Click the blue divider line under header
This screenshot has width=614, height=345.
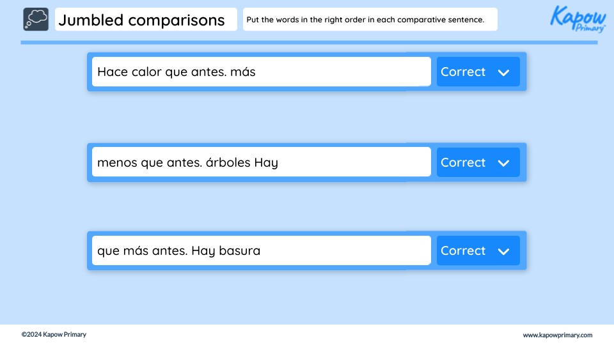click(309, 42)
